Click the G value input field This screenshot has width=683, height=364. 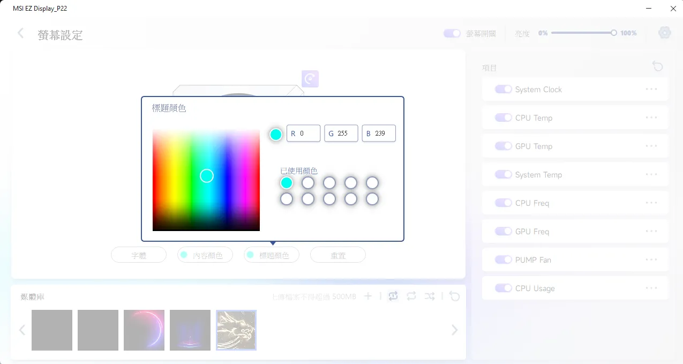(341, 133)
